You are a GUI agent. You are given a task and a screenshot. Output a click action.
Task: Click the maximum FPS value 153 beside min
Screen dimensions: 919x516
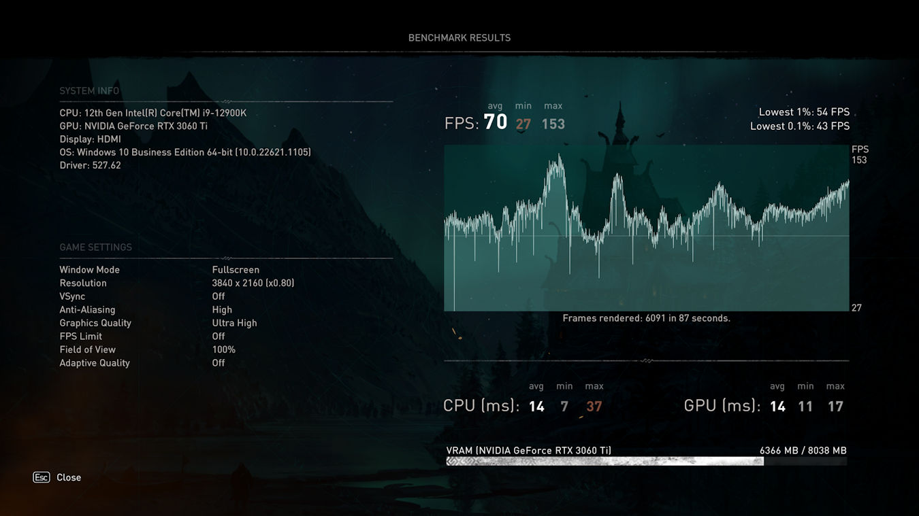pyautogui.click(x=553, y=124)
